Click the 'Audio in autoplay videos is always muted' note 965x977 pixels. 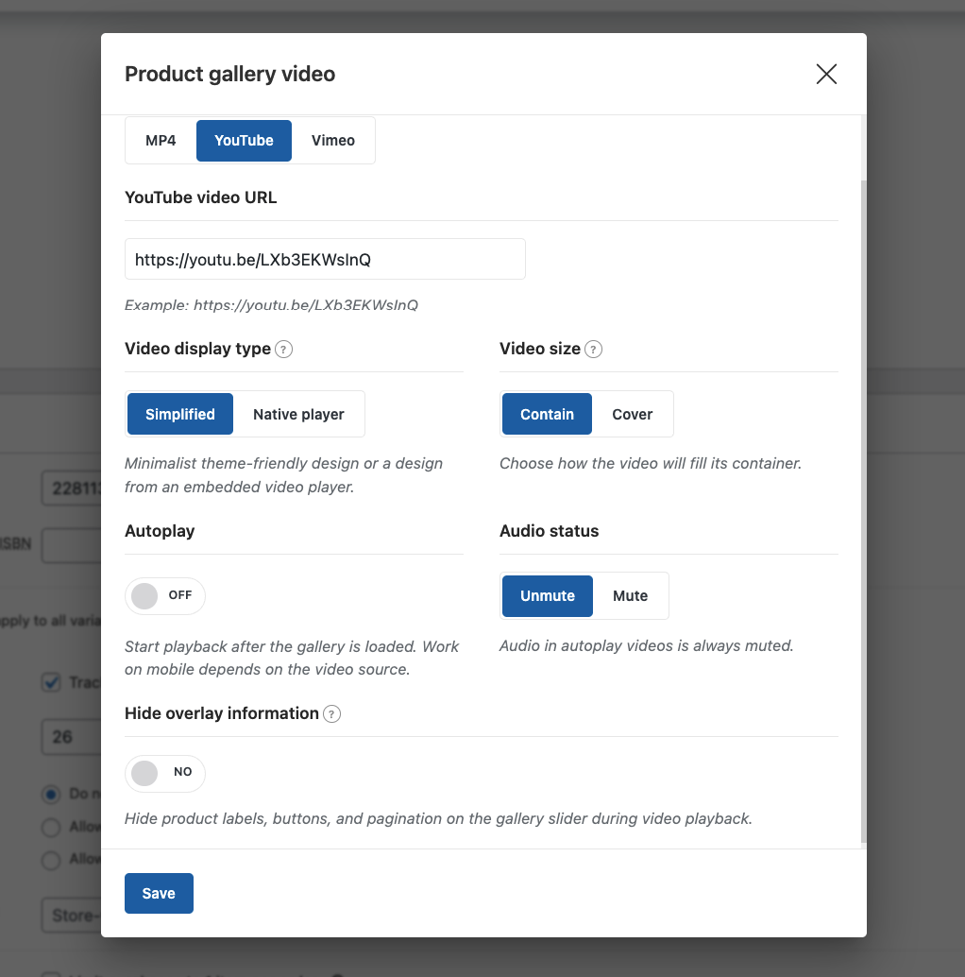tap(646, 646)
